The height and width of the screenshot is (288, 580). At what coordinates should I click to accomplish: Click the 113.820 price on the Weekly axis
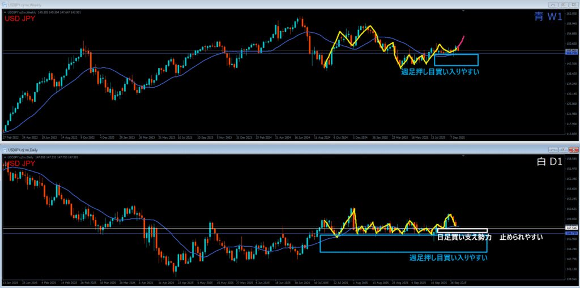[x=572, y=134]
